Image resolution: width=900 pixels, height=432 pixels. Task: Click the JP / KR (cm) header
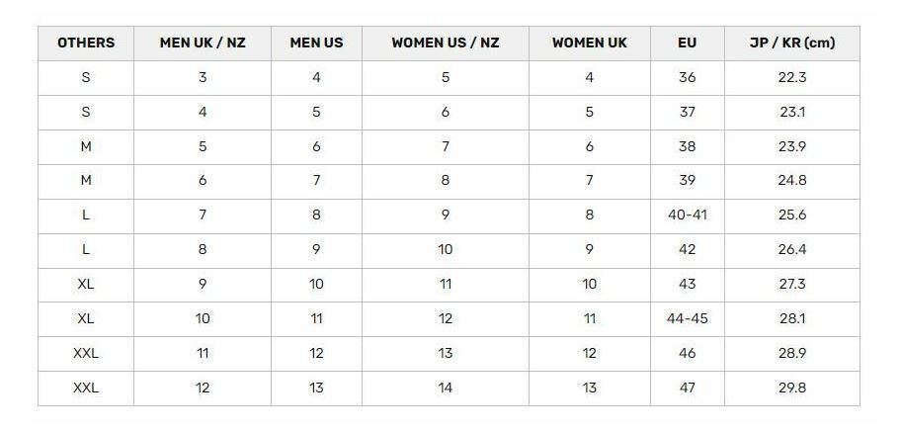(x=792, y=43)
